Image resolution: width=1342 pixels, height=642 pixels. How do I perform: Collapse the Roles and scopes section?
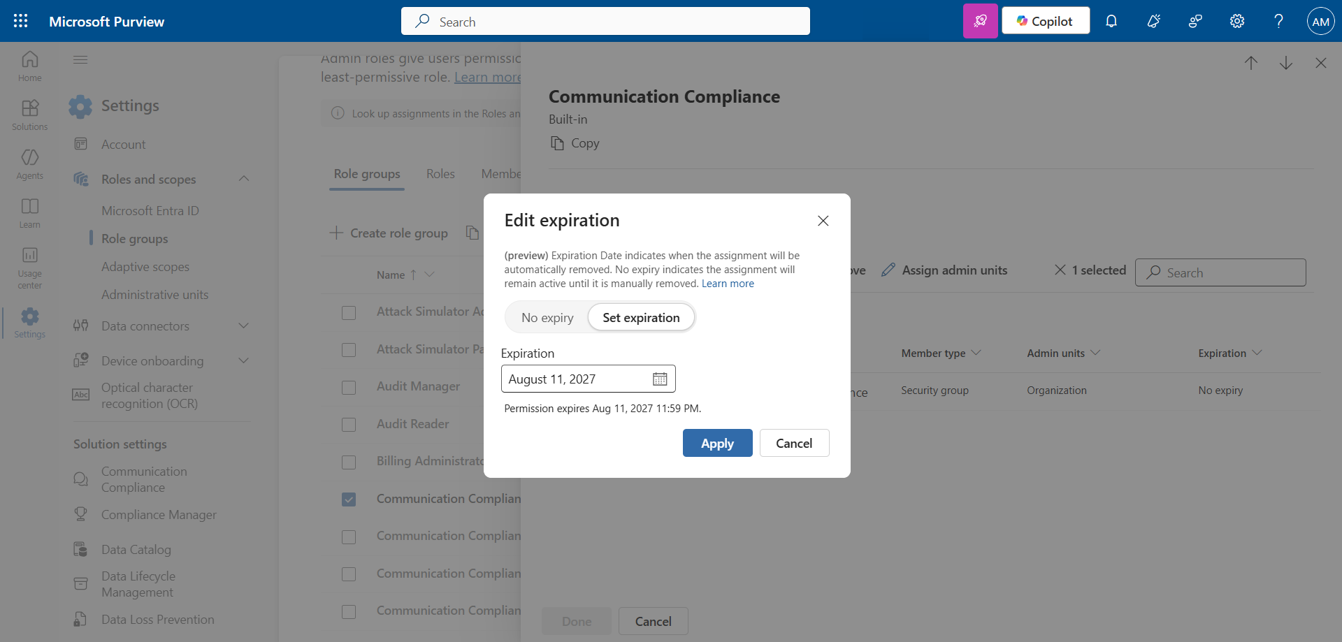point(244,179)
